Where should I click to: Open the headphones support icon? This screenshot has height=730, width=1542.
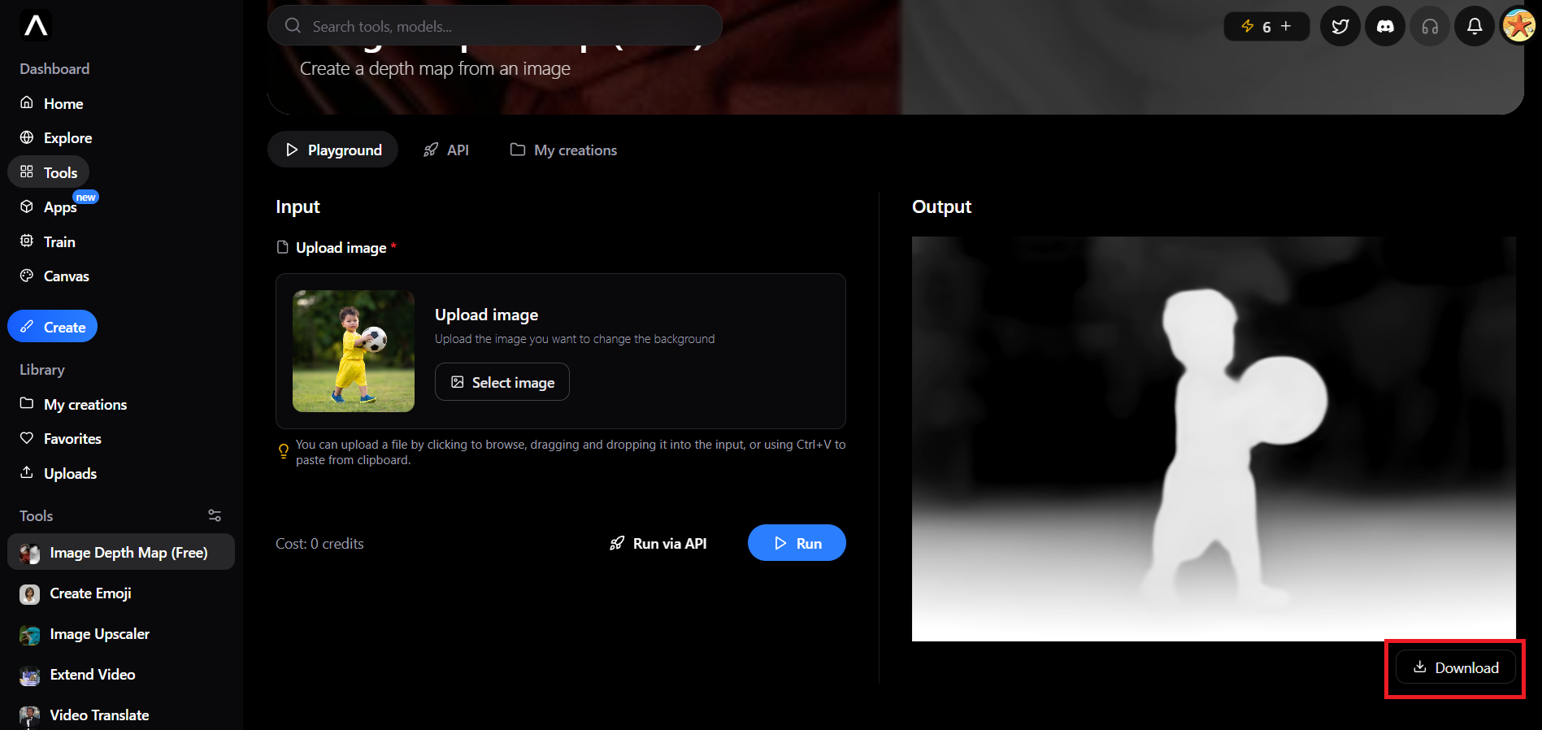tap(1430, 27)
